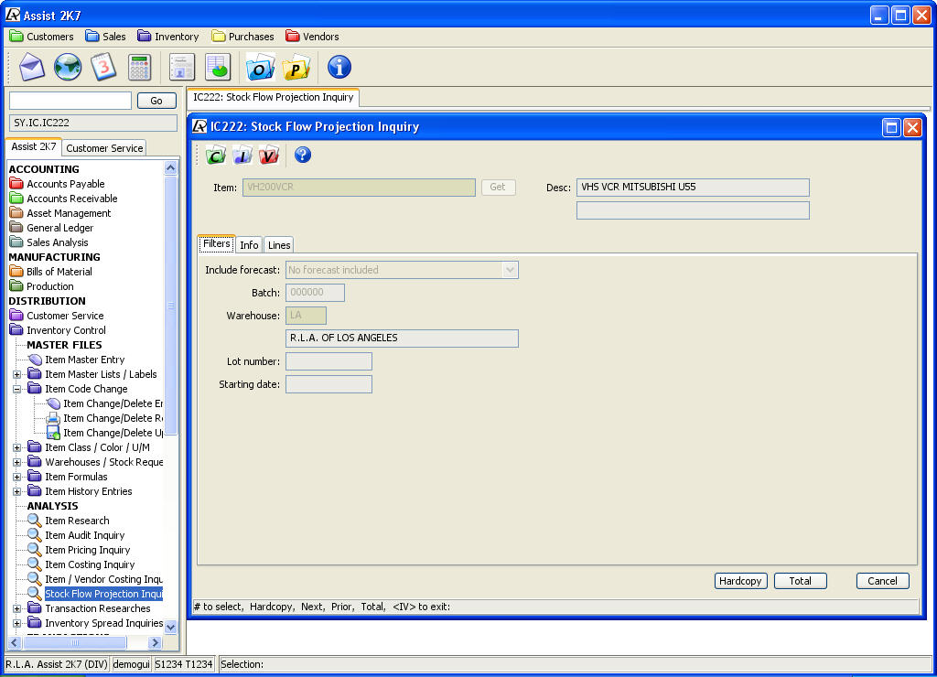
Task: Expand the Transaction Researches folder
Action: [x=17, y=608]
